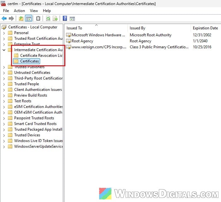
Task: Click the Up one level toolbar icon
Action: [21, 18]
